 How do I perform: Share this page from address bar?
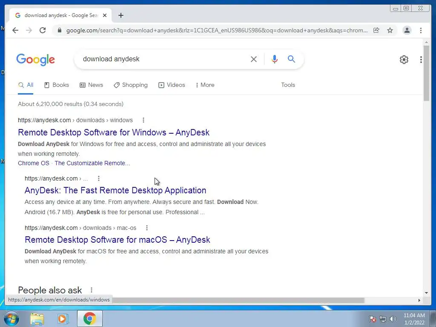pos(376,30)
